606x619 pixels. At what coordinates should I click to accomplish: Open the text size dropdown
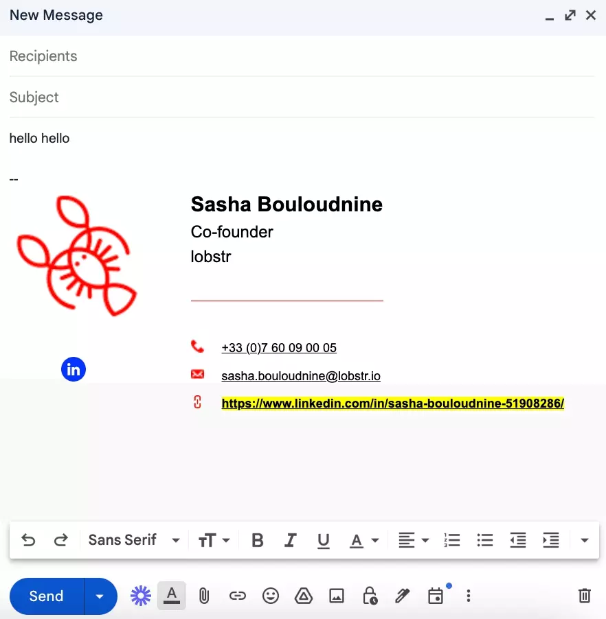click(214, 541)
